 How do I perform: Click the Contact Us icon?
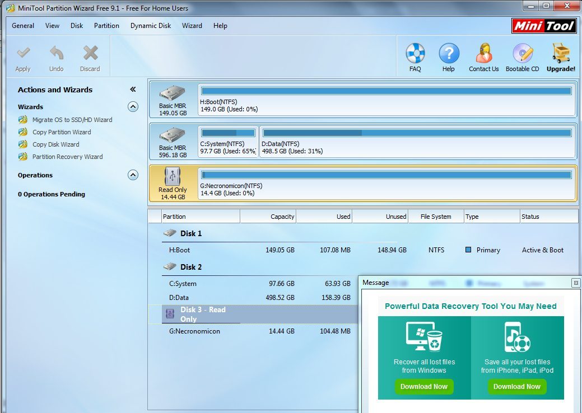(x=483, y=53)
